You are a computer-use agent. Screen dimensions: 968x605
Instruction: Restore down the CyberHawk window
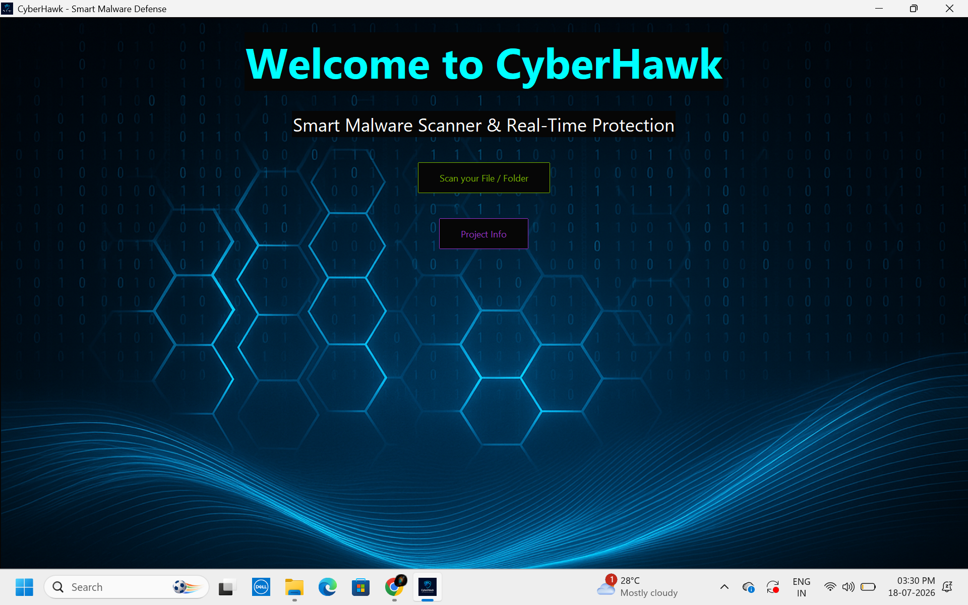[x=914, y=9]
